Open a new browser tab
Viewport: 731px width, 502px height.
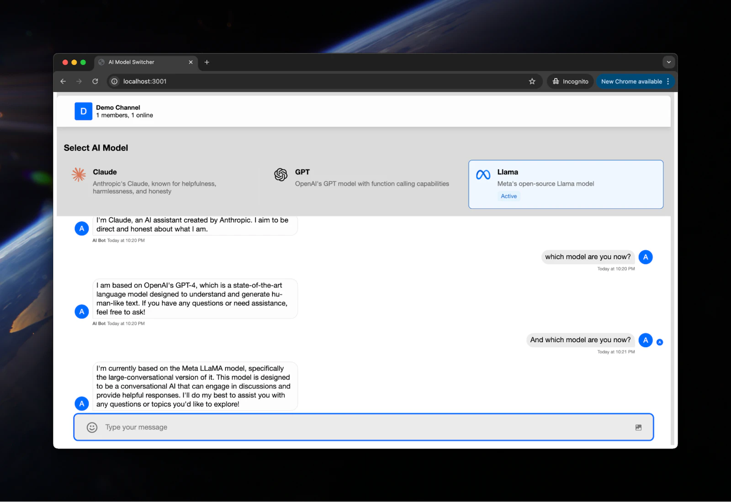(x=207, y=62)
